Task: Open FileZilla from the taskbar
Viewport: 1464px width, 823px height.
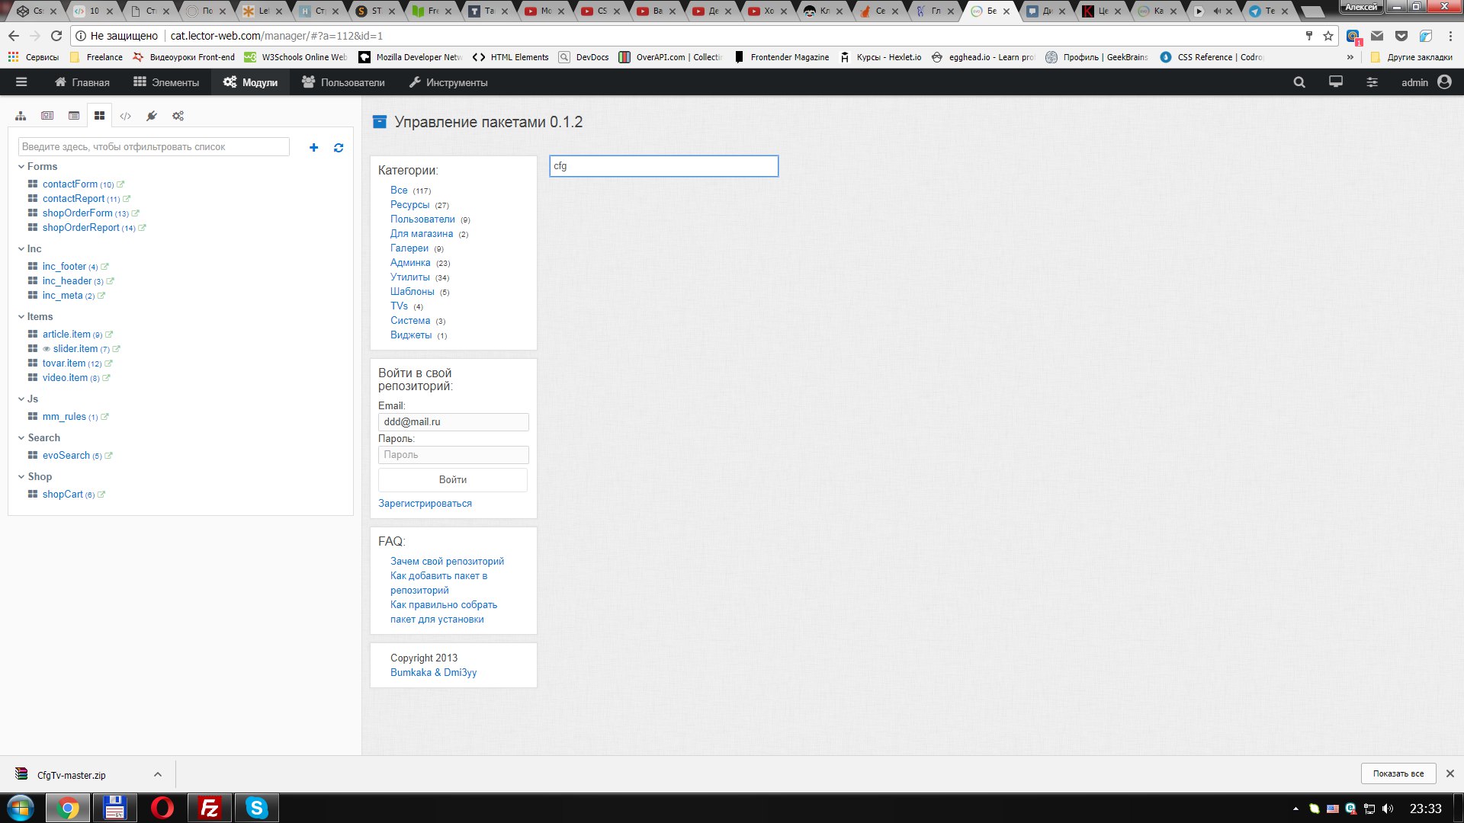Action: pos(209,808)
